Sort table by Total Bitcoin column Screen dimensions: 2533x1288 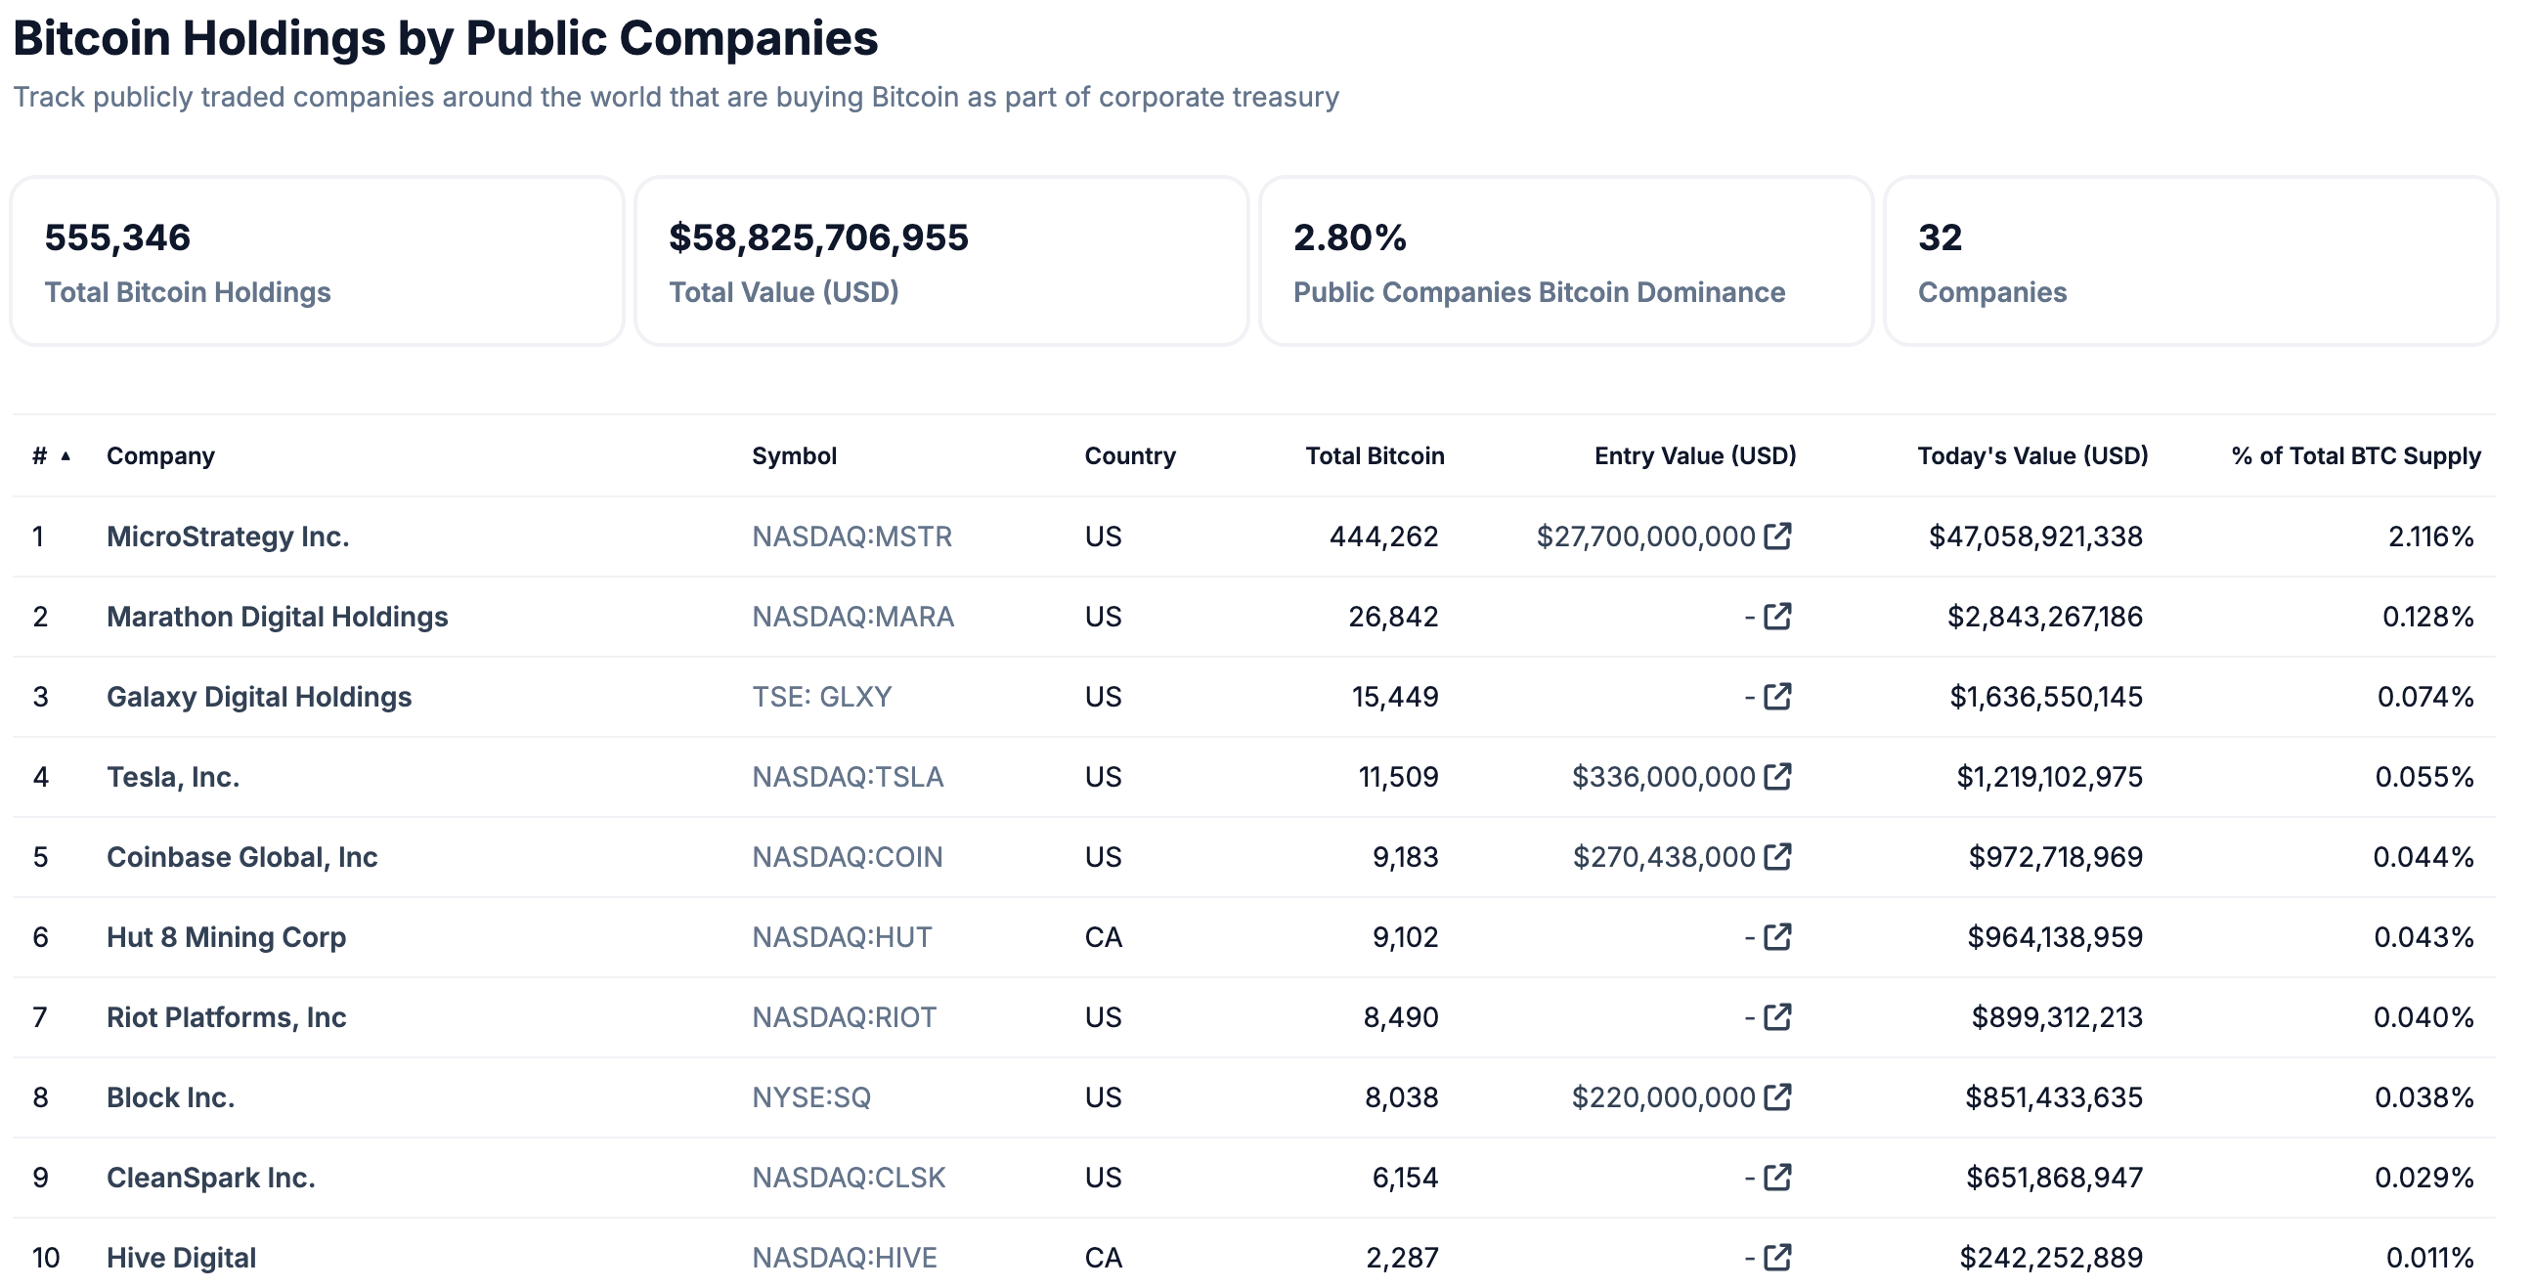click(x=1374, y=456)
